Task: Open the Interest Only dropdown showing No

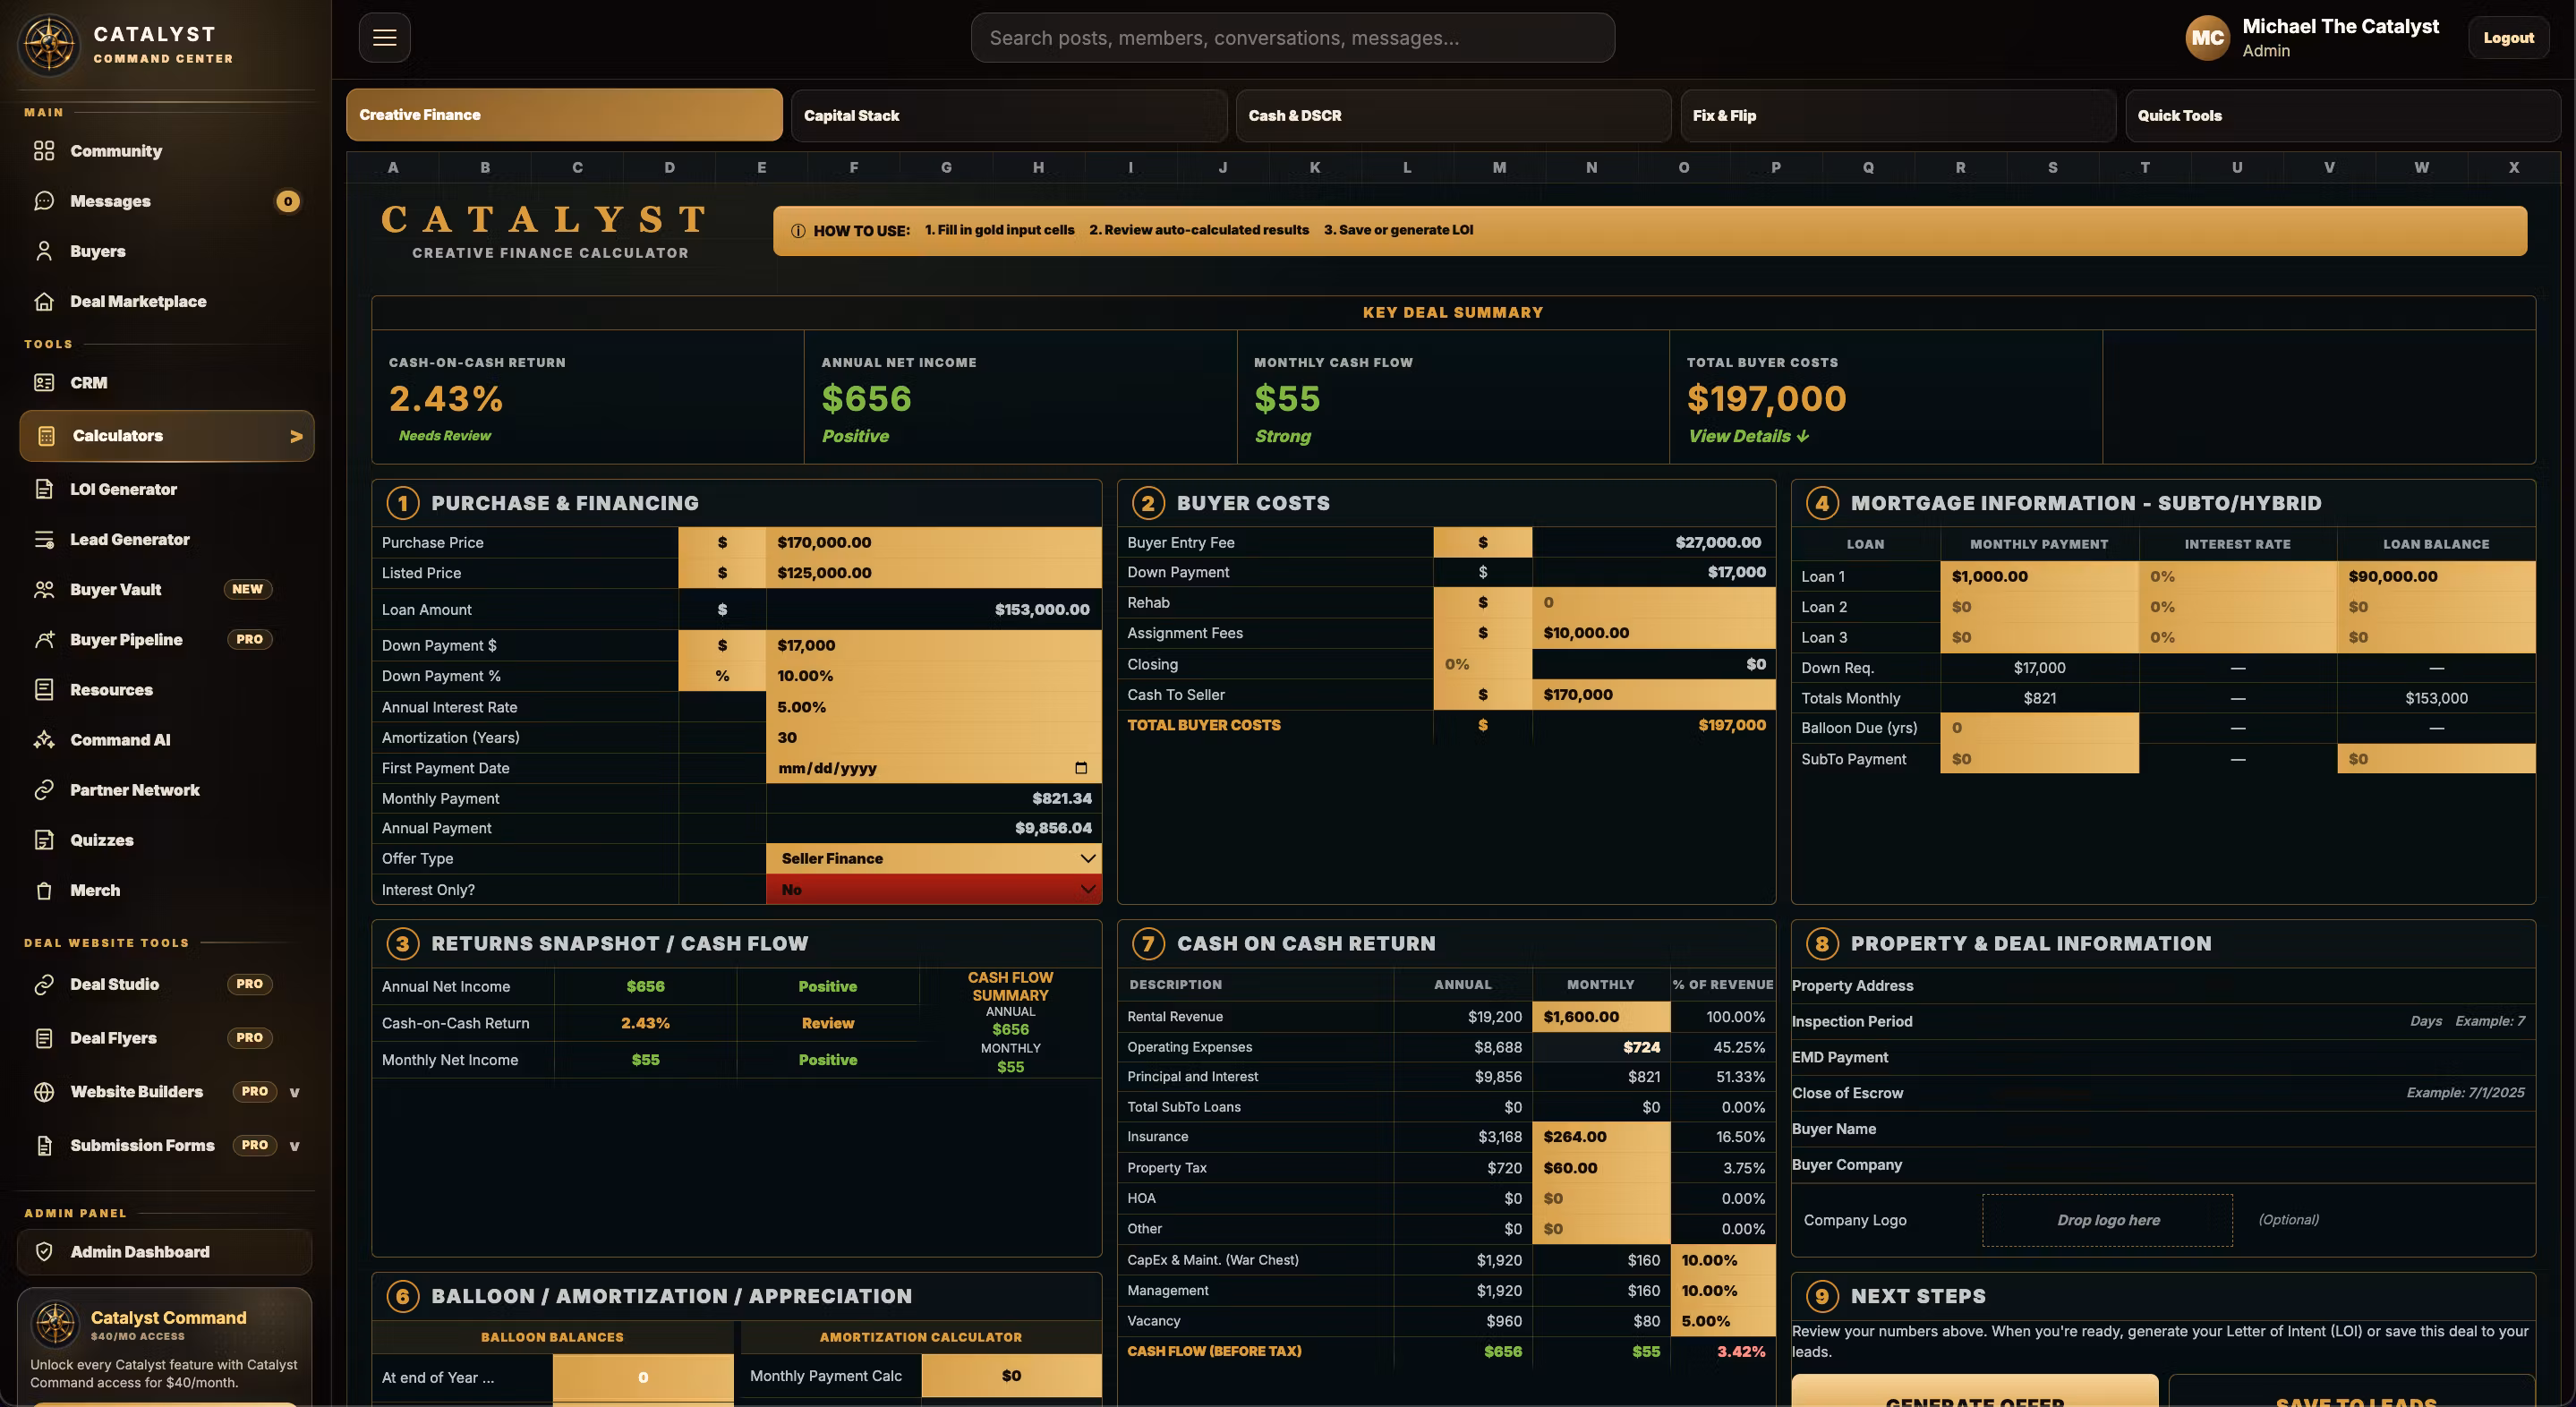Action: tap(934, 890)
